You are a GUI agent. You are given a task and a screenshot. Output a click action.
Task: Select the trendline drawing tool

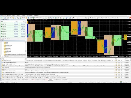pyautogui.click(x=84, y=18)
